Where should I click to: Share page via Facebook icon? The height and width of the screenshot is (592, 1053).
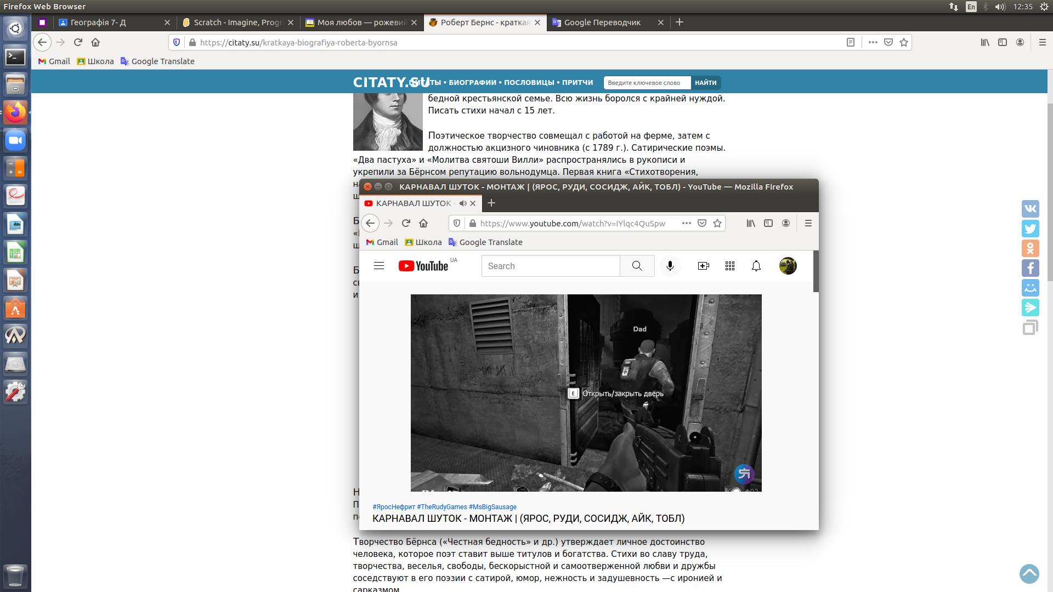pyautogui.click(x=1030, y=268)
